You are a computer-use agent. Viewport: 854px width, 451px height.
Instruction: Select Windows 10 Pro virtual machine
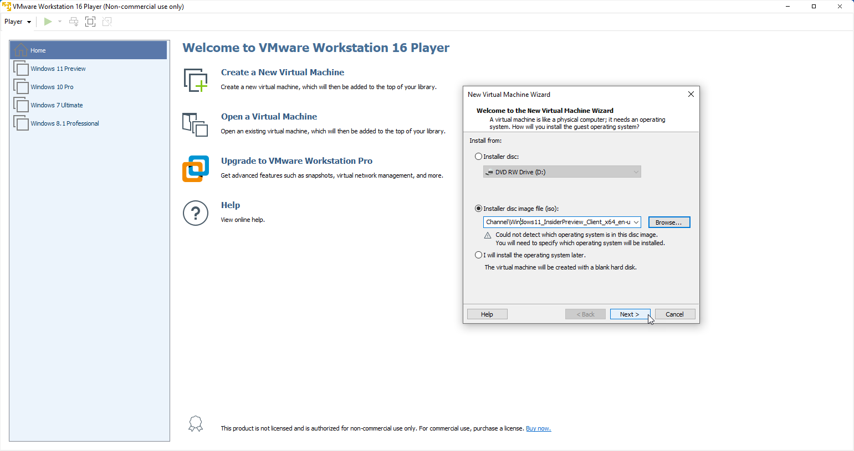[89, 87]
